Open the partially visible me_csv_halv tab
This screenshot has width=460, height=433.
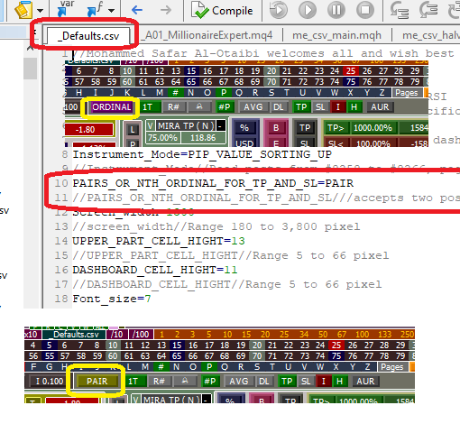(x=430, y=35)
